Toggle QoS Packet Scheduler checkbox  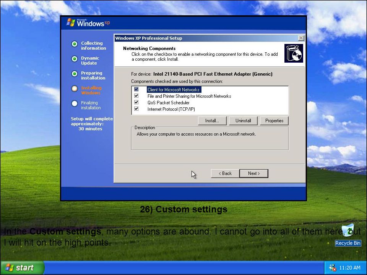point(136,102)
